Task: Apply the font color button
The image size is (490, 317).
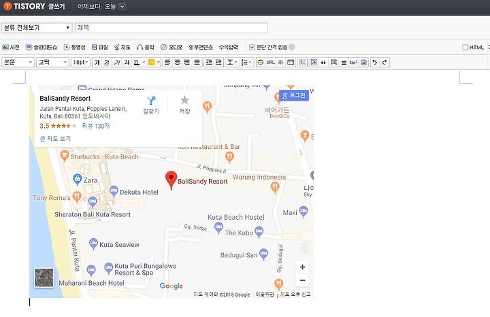Action: click(x=137, y=63)
